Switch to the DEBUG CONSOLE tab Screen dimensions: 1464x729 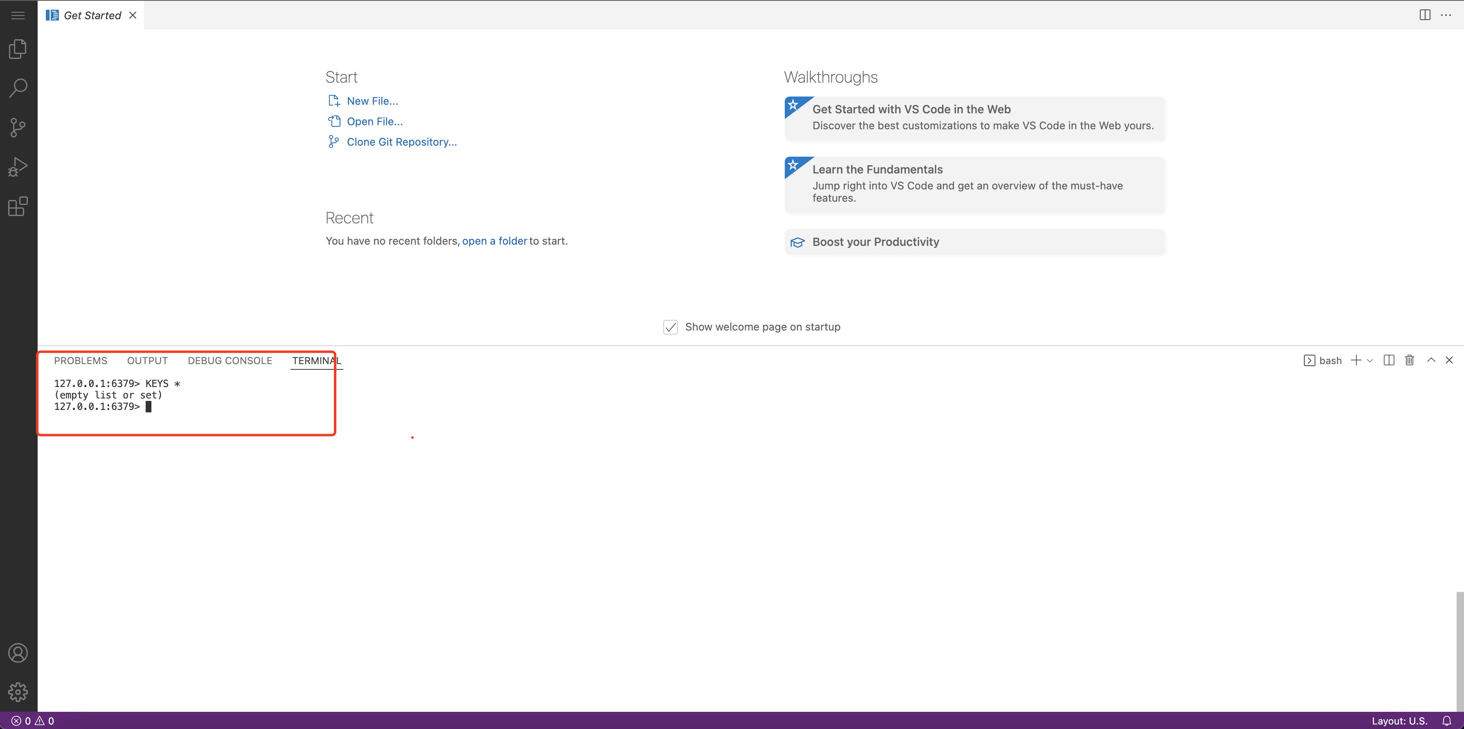point(230,361)
